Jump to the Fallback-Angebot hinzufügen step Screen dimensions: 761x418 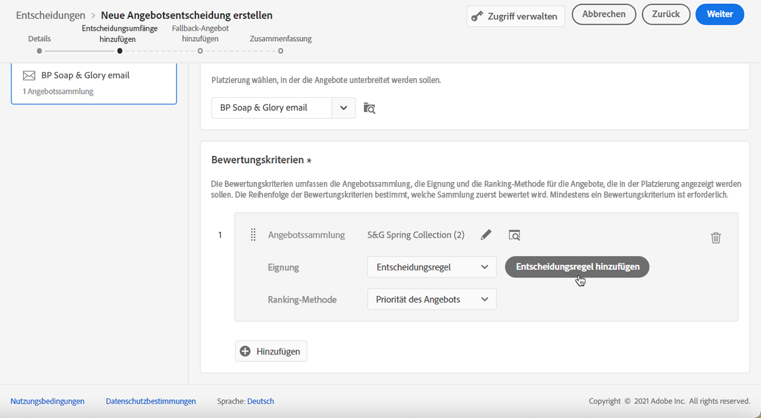pyautogui.click(x=200, y=51)
